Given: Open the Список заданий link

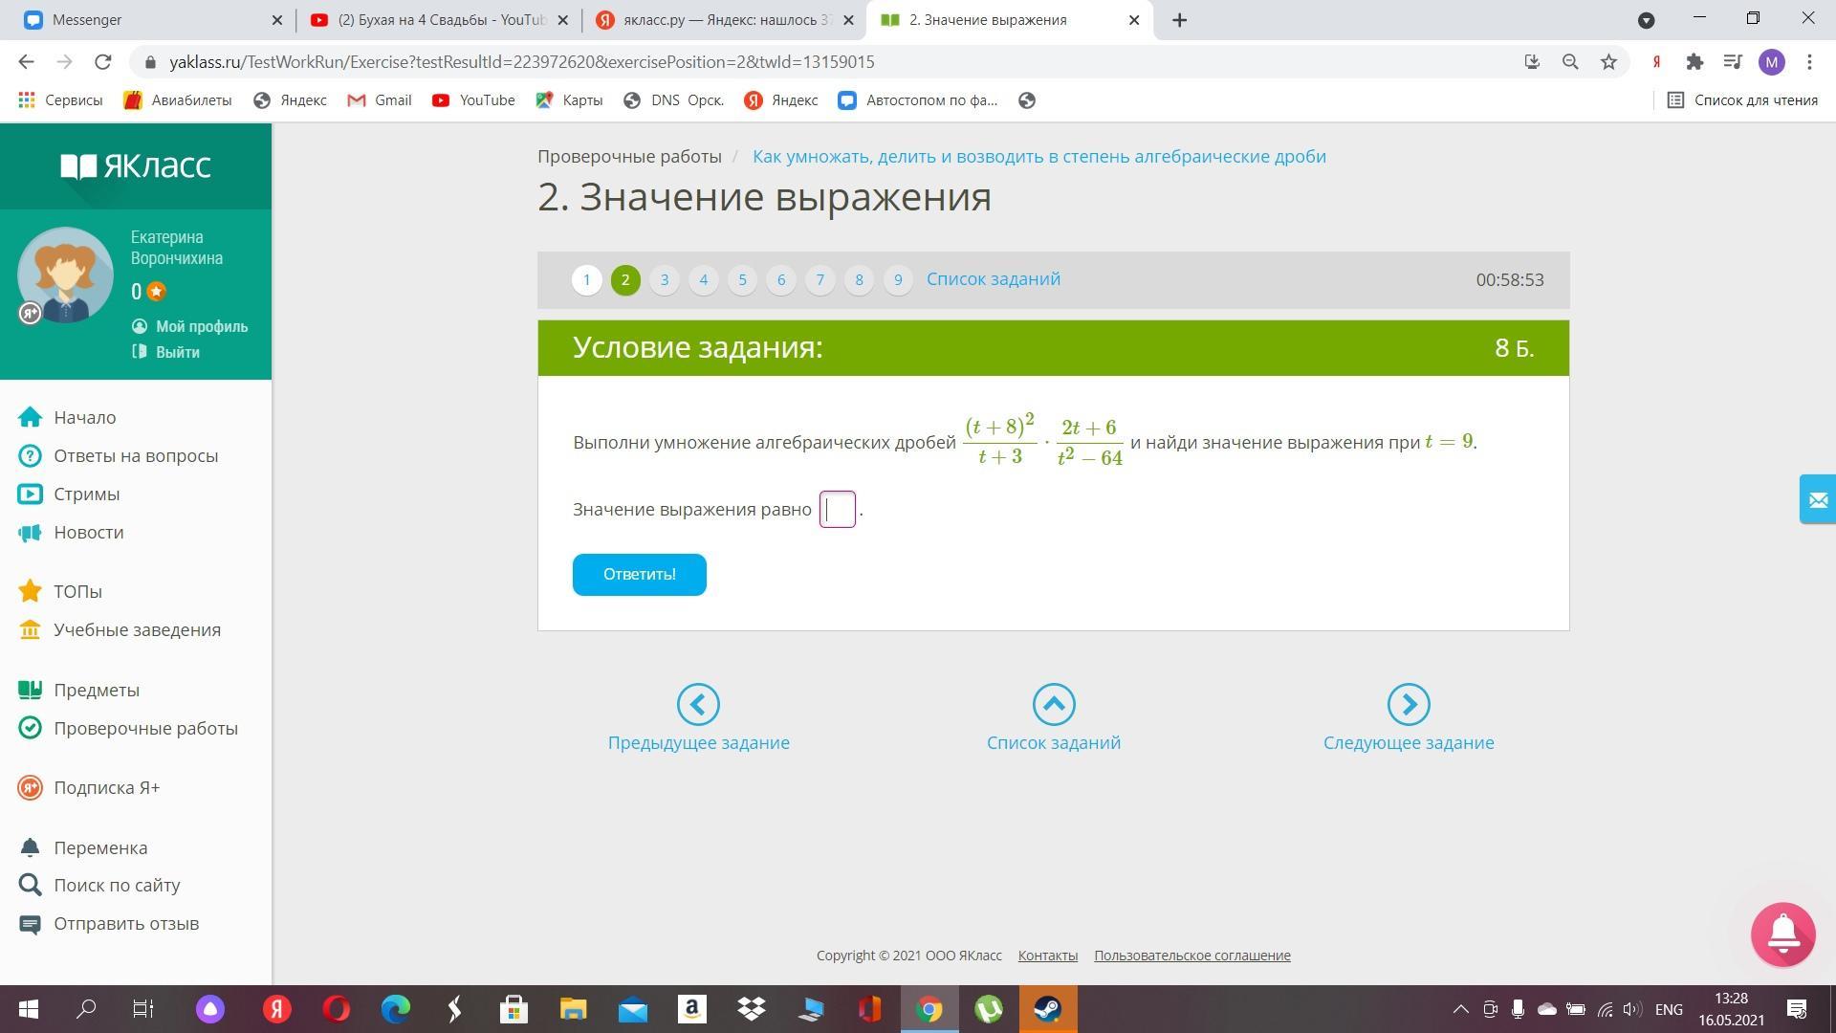Looking at the screenshot, I should tap(993, 279).
